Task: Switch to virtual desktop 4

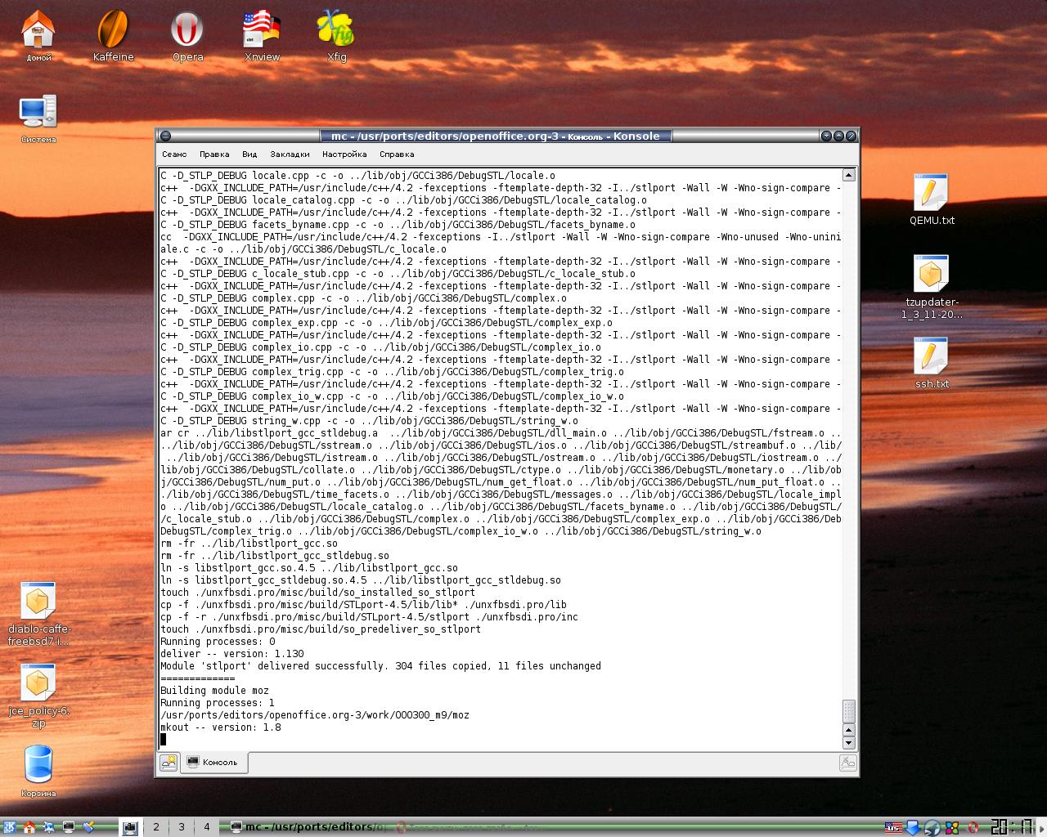Action: coord(207,827)
